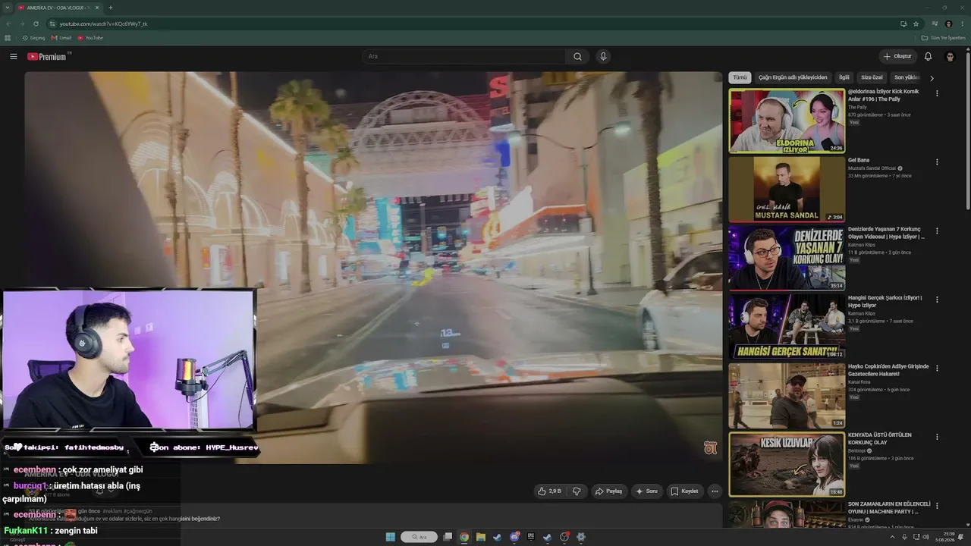The width and height of the screenshot is (971, 546).
Task: Select the 'Son yüklenenler' filter chip
Action: [906, 77]
